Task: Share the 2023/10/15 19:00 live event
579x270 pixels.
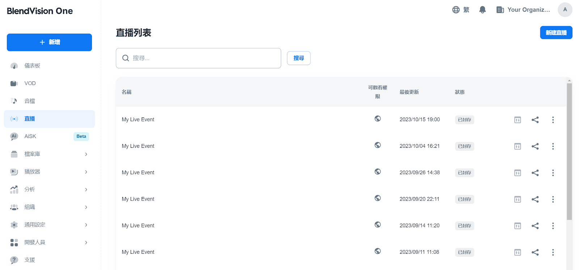Action: click(535, 120)
